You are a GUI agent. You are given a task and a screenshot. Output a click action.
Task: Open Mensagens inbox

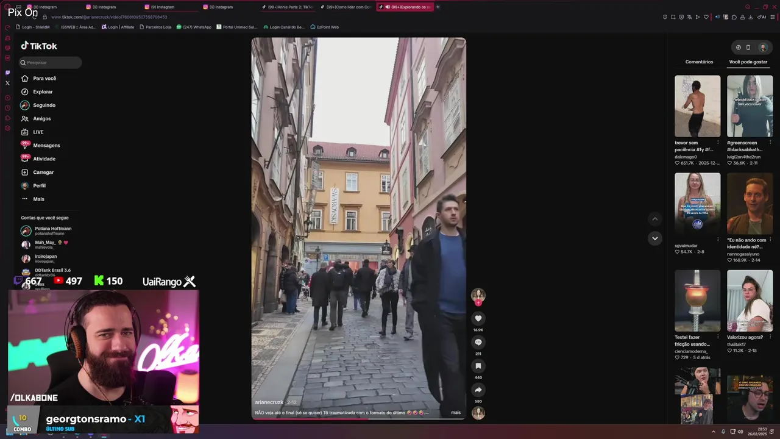pos(40,145)
